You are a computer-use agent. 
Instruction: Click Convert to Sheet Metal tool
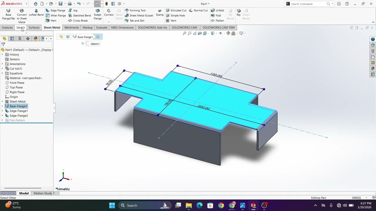(x=22, y=16)
